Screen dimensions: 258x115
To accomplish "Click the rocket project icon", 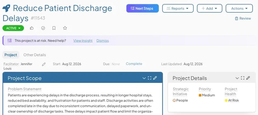I will [x=6, y=8].
